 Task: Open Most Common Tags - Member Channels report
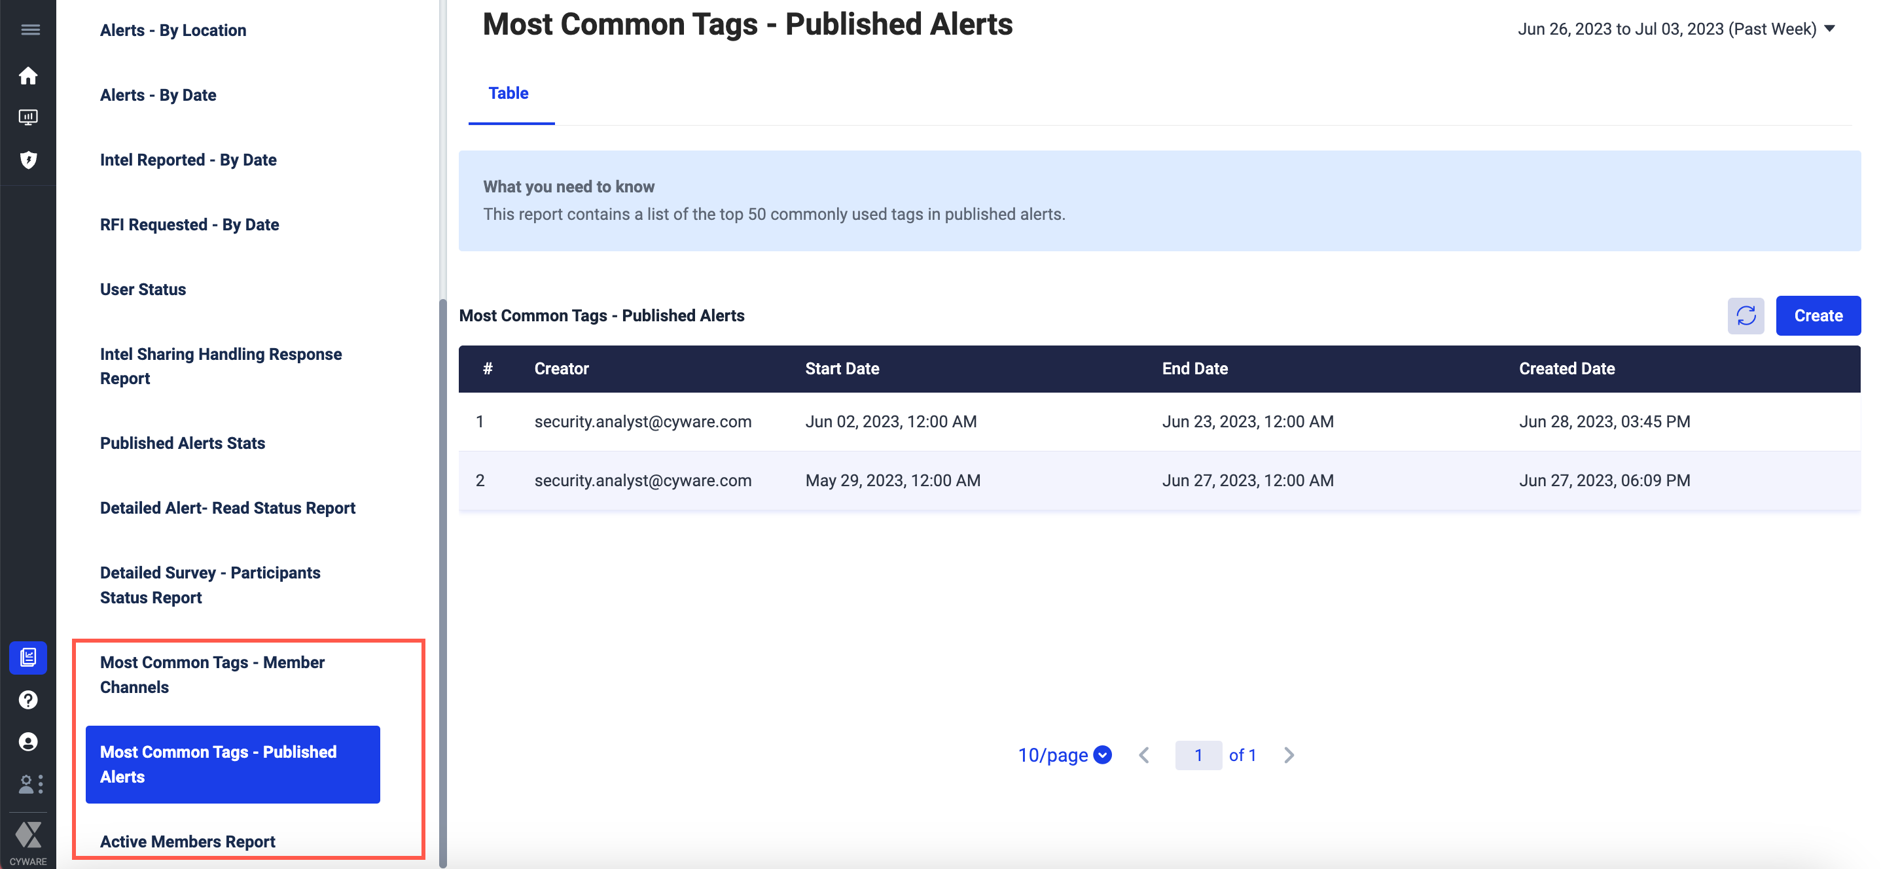(x=212, y=674)
